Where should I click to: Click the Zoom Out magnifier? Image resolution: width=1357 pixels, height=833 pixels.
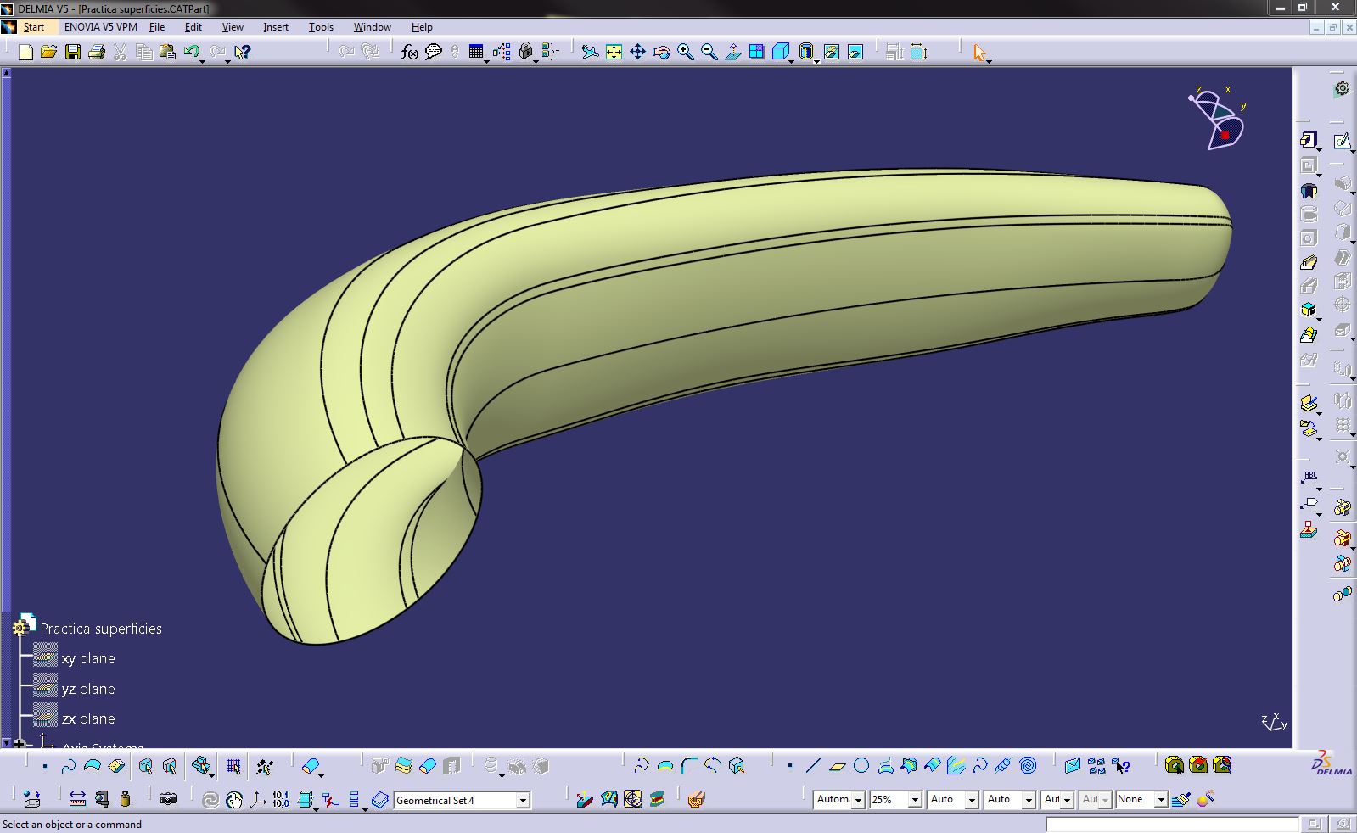tap(709, 53)
